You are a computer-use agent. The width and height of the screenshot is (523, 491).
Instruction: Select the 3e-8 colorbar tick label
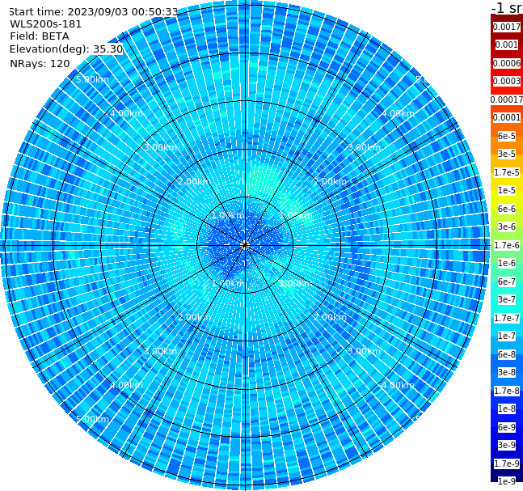tap(507, 372)
